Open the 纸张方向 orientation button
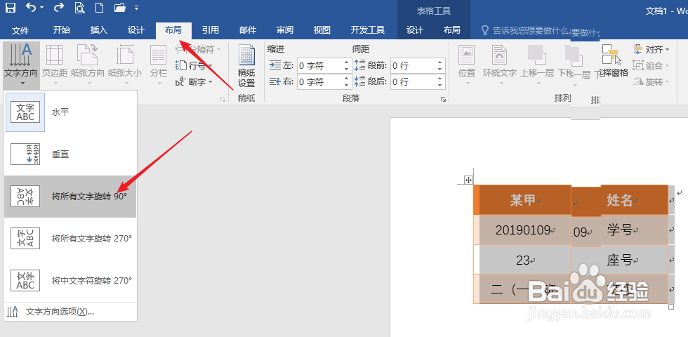This screenshot has height=337, width=688. [x=87, y=65]
